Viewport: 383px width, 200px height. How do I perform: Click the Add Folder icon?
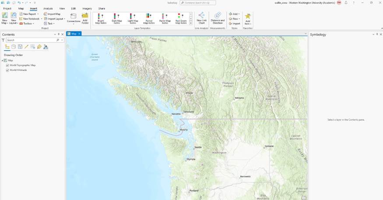coord(85,16)
